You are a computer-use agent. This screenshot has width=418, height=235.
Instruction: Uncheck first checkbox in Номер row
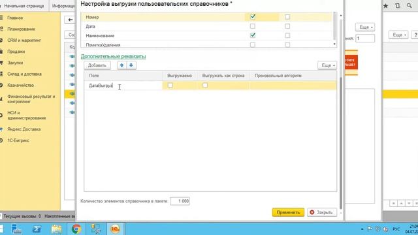[253, 17]
